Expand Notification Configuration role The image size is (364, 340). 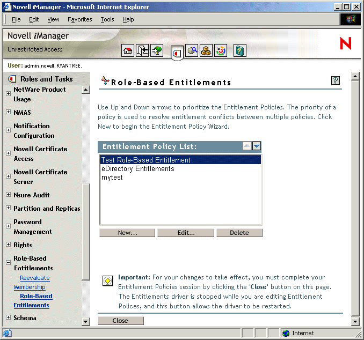tap(9, 130)
